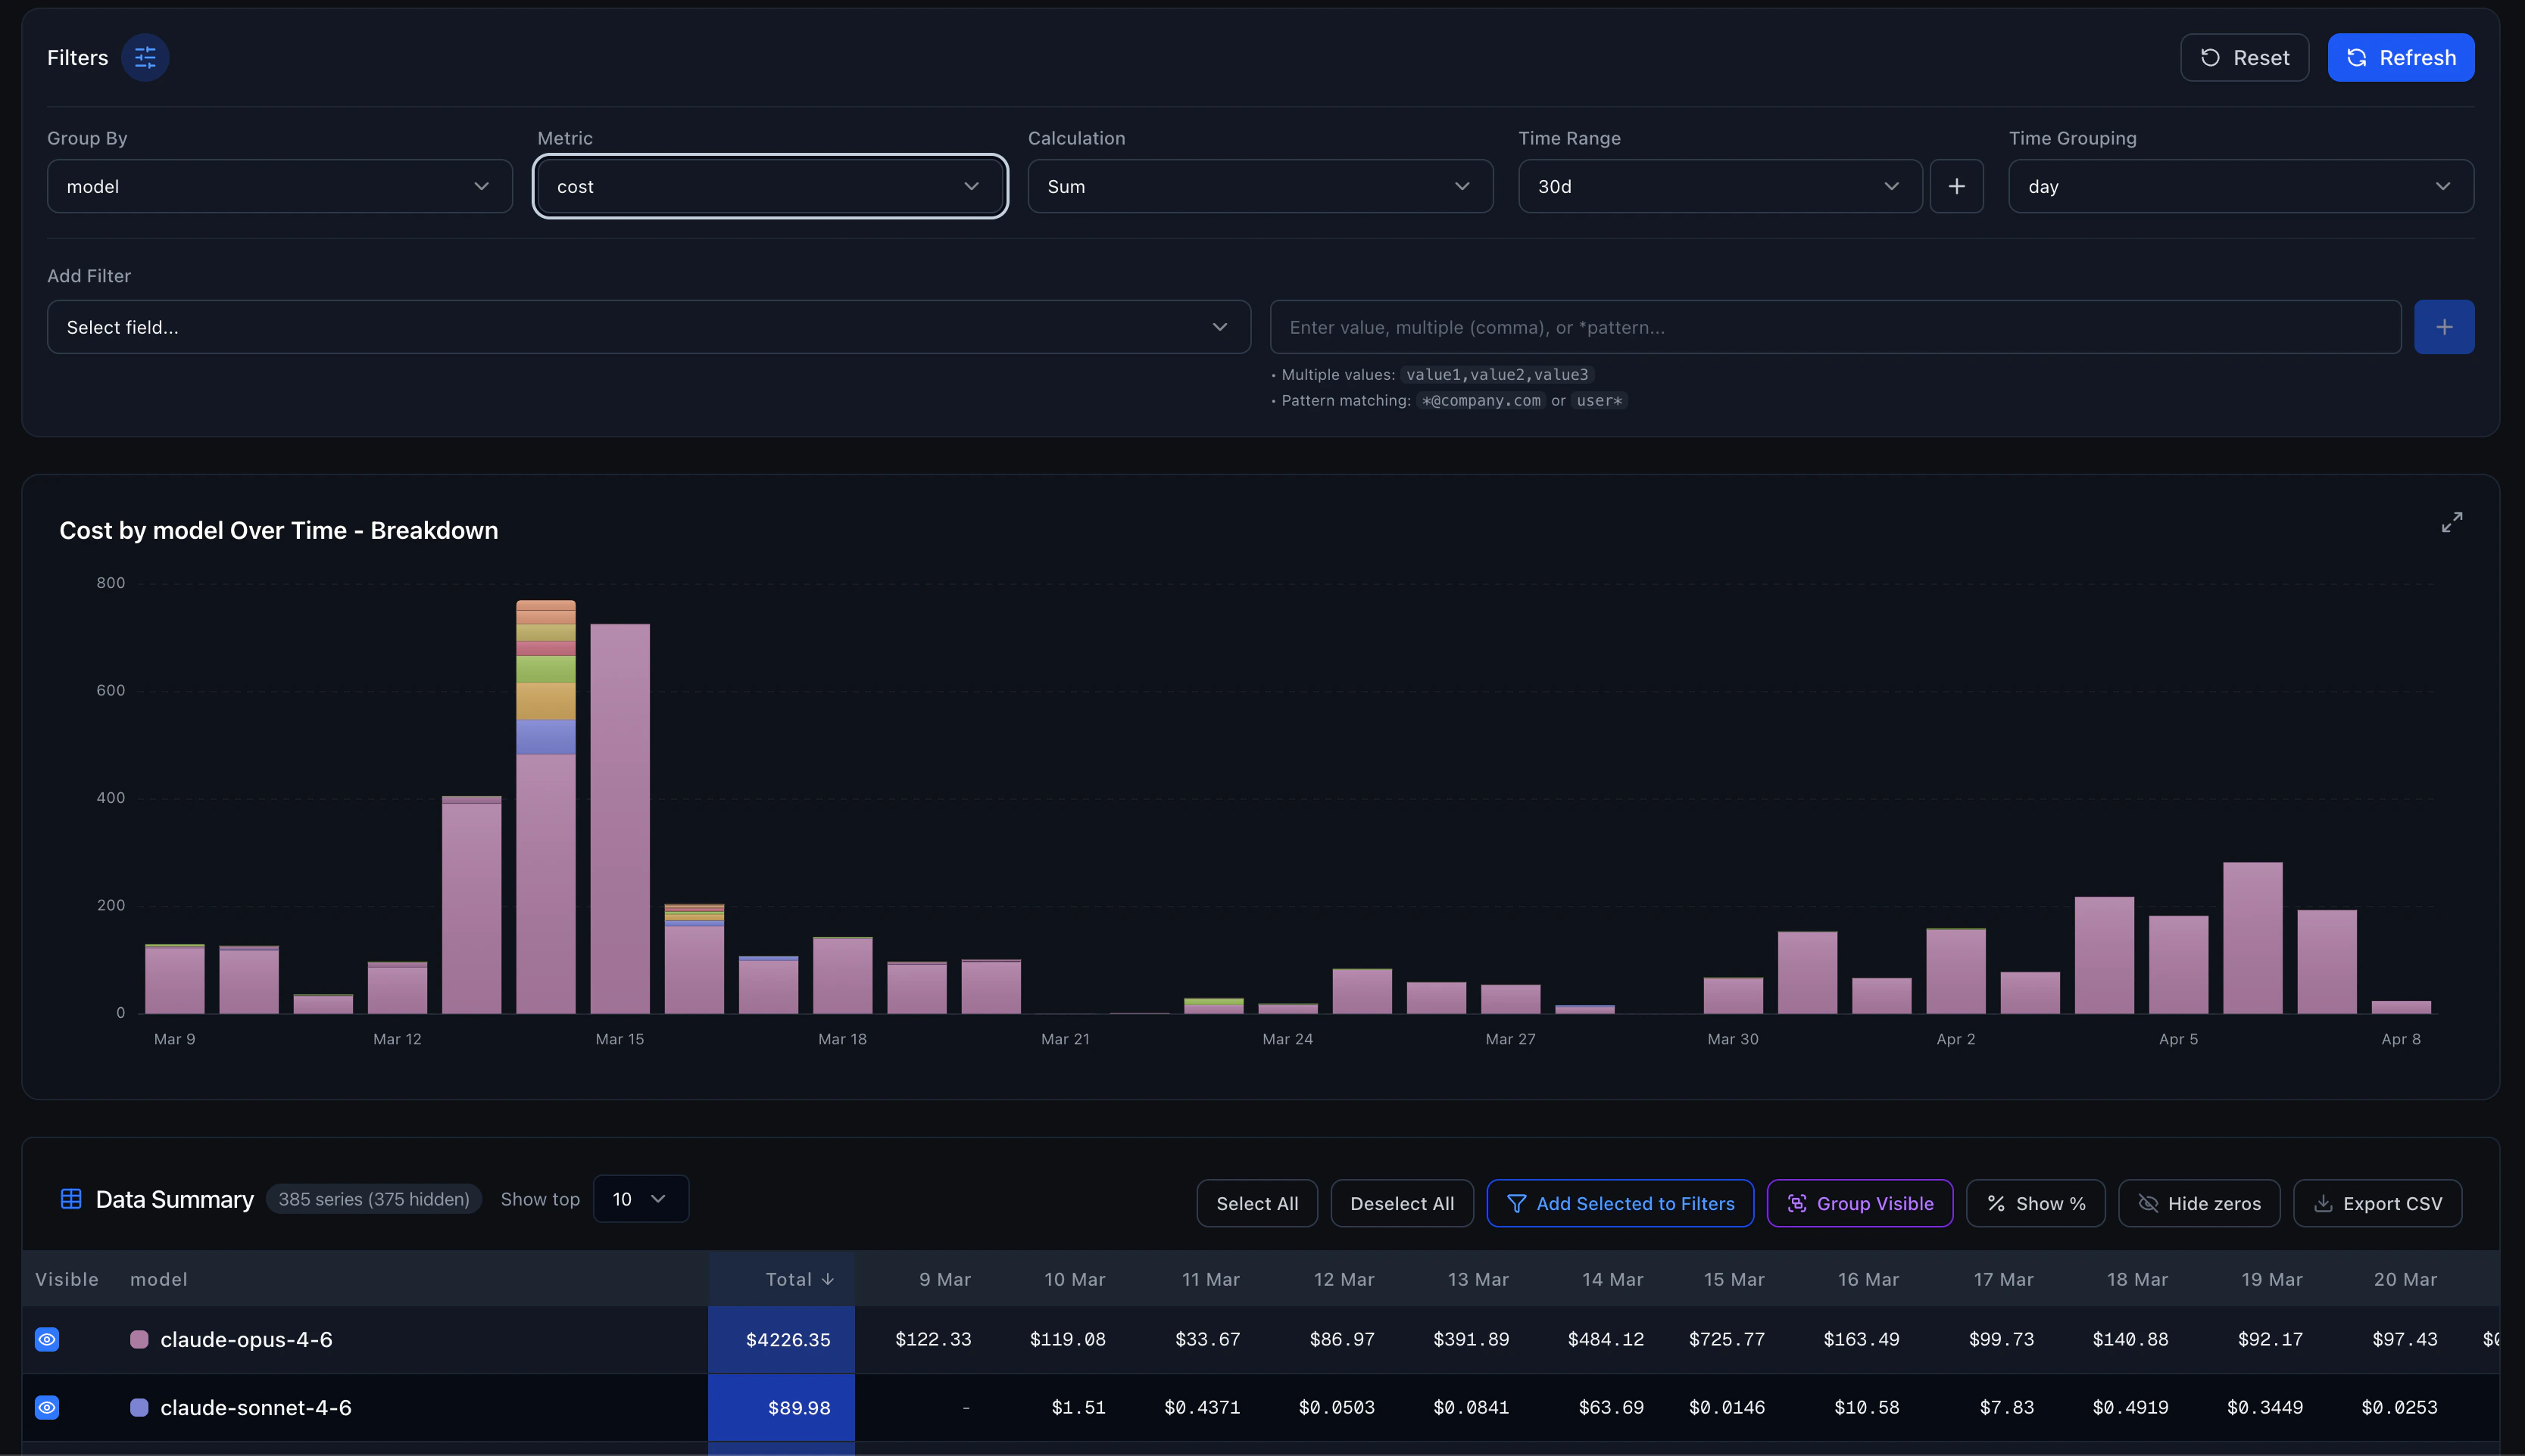Screen dimensions: 2525x1456
Task: Click plus icon next to Time Range
Action: tap(1955, 186)
